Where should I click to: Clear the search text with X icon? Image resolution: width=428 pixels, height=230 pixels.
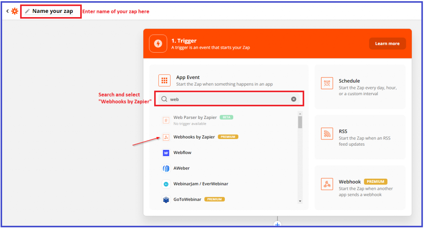[x=294, y=99]
